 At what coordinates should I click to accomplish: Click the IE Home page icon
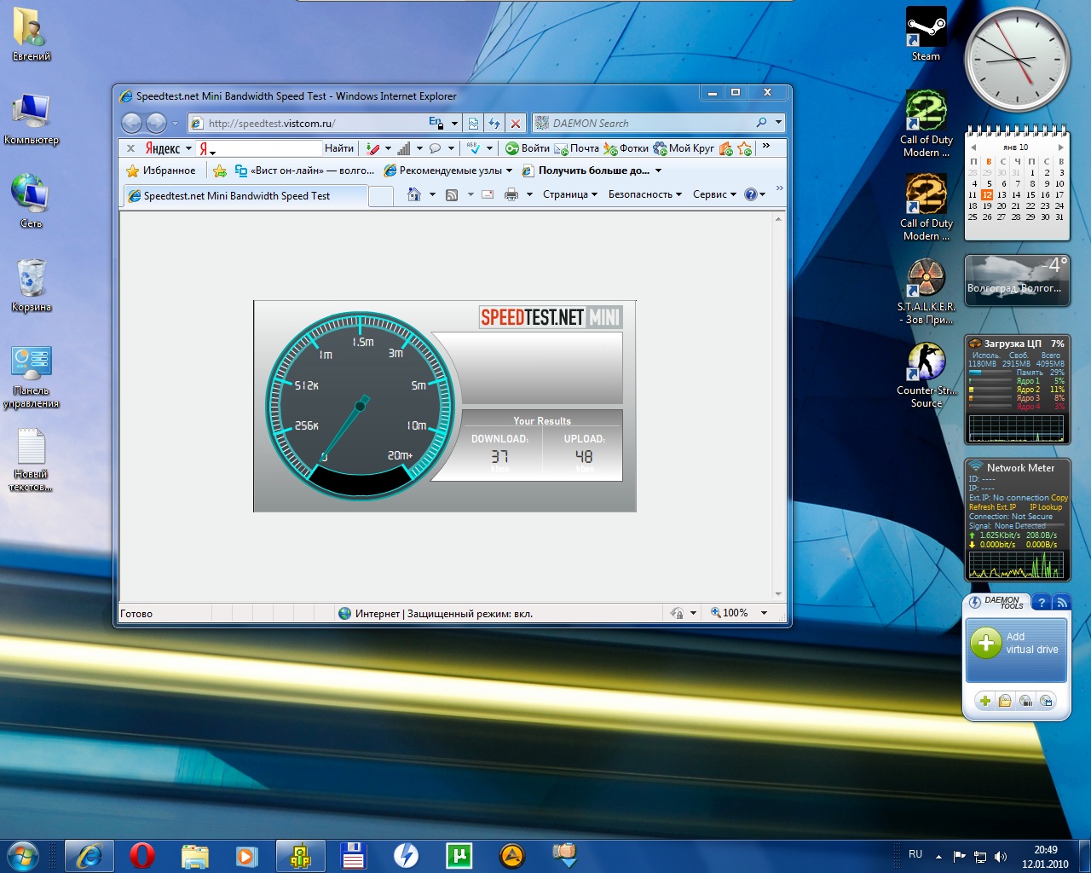[414, 194]
